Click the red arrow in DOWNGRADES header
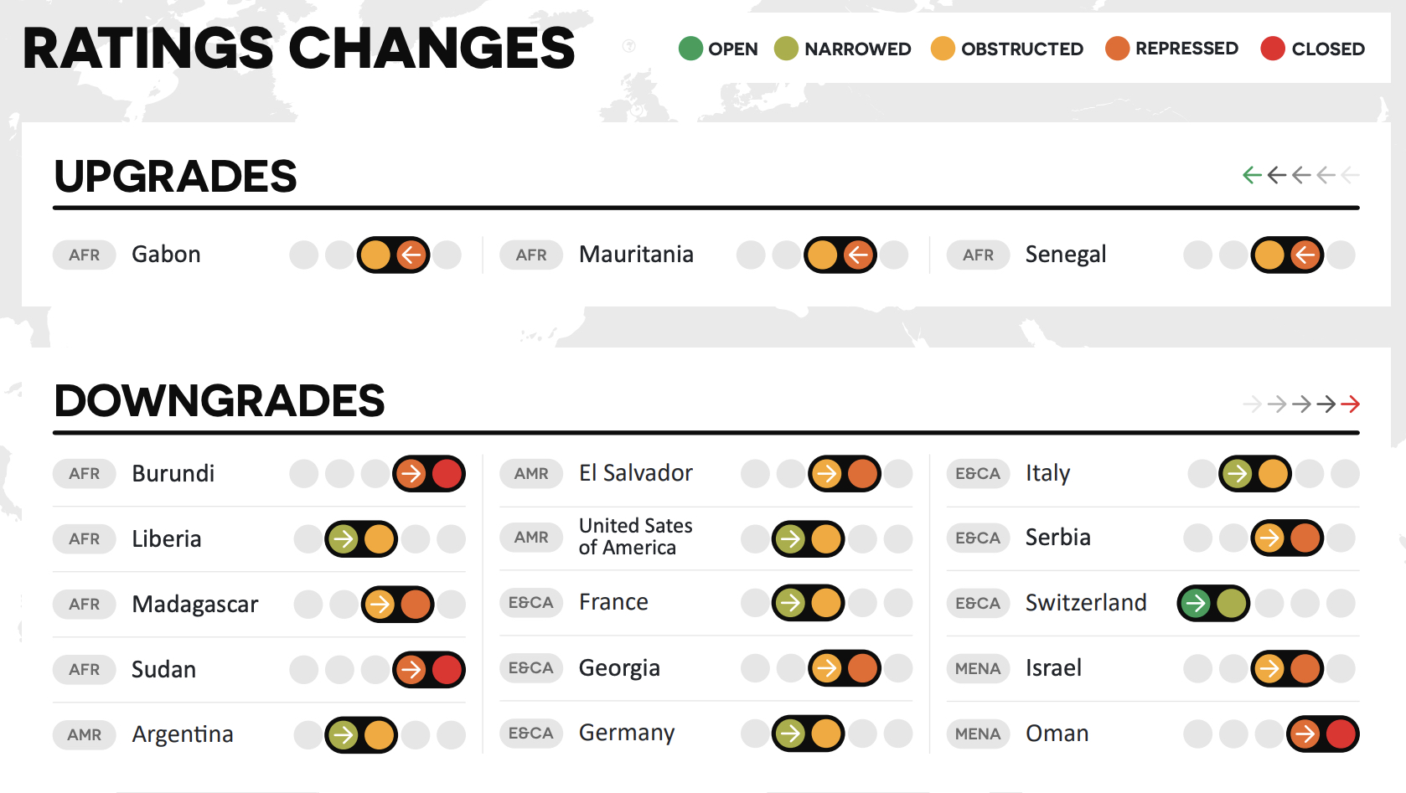The width and height of the screenshot is (1406, 793). 1350,404
